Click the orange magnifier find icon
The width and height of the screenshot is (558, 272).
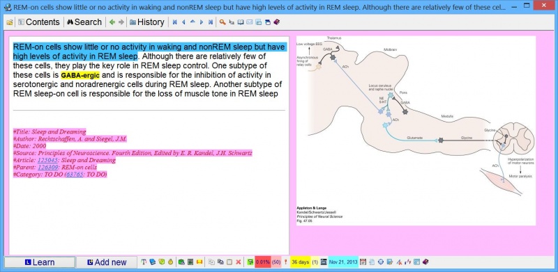[x=223, y=22]
